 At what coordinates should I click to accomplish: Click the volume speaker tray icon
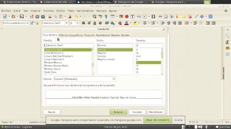pos(200,127)
